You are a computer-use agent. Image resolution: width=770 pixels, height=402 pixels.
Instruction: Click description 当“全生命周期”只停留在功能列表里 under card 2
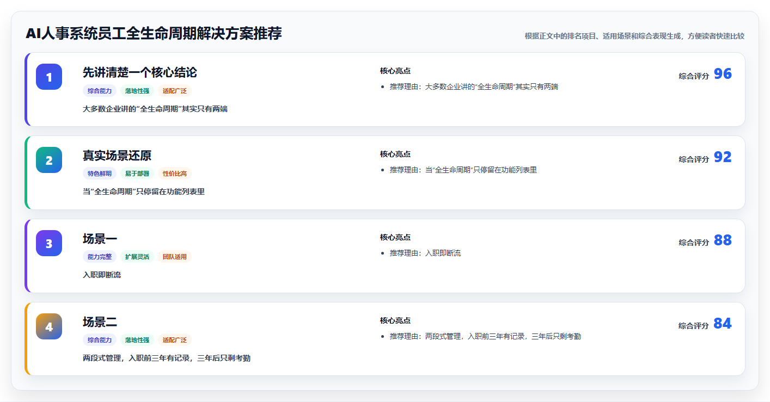point(144,192)
